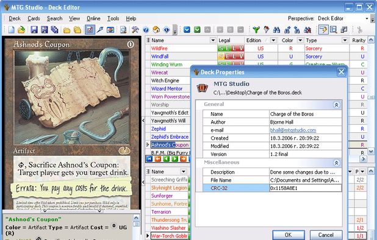Screen dimensions: 377x240
Task: Select the Wildfire card row
Action: 256,48
